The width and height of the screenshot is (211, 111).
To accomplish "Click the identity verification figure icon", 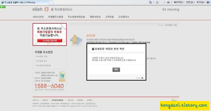I will [x=76, y=40].
